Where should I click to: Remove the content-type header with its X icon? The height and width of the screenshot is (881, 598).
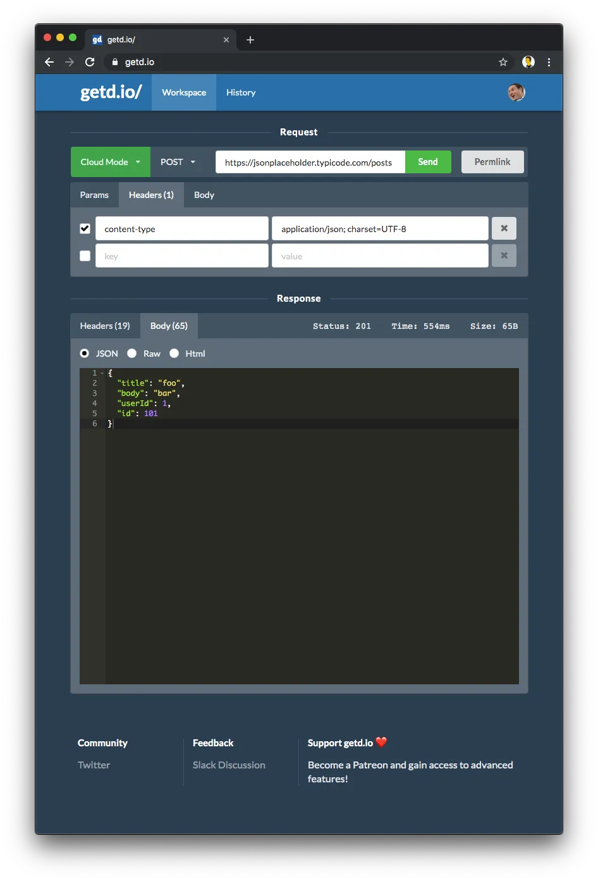pos(504,228)
